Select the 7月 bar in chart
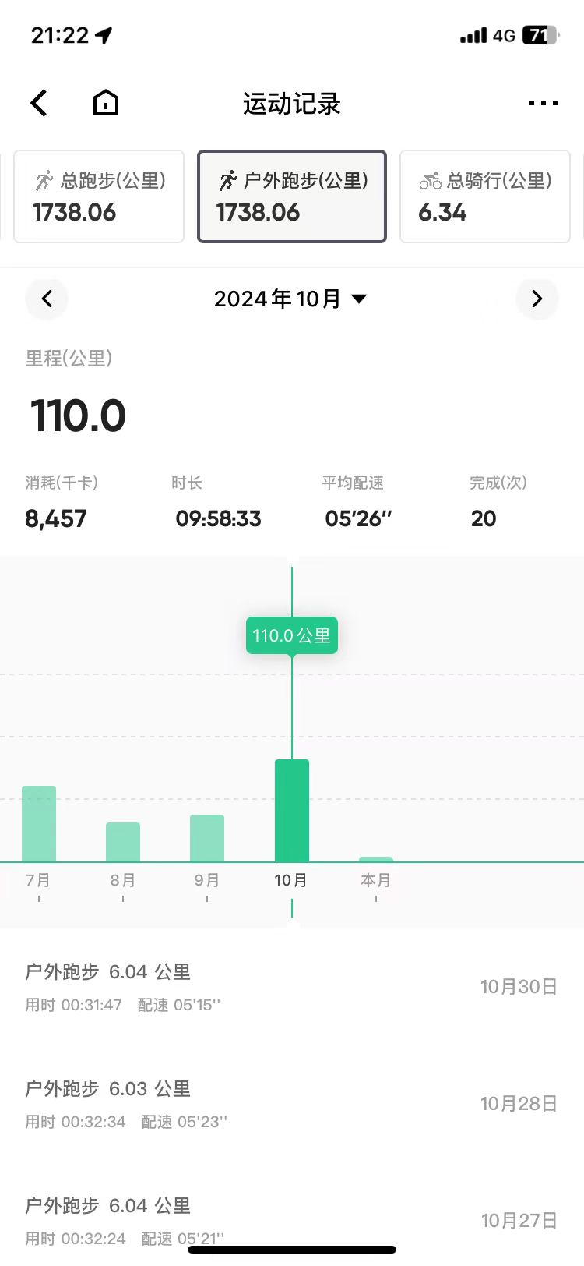Screen dimensions: 584x1266 39,824
